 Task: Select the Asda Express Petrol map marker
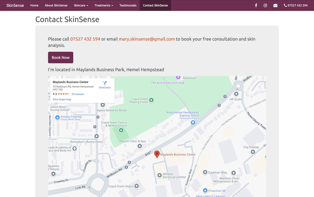[193, 123]
